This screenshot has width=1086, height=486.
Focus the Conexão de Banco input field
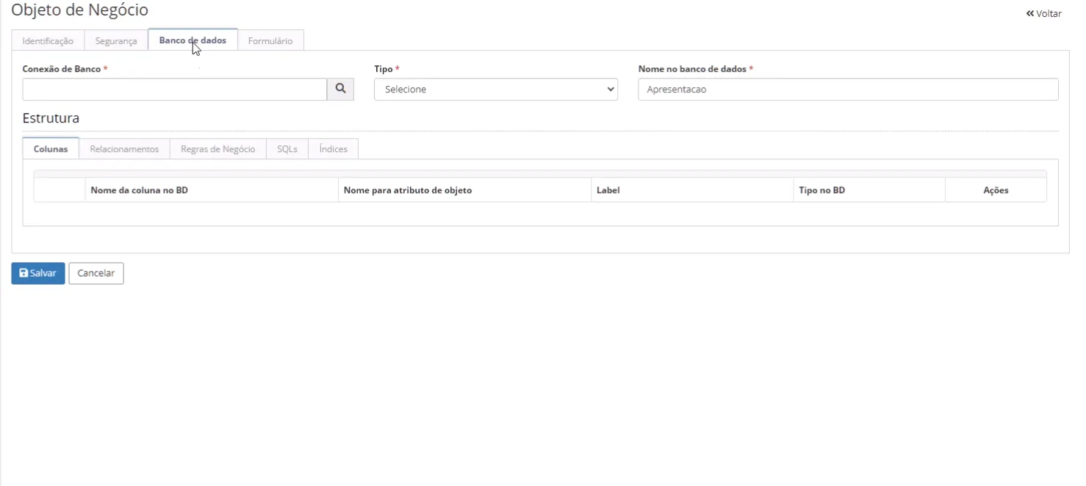click(175, 90)
